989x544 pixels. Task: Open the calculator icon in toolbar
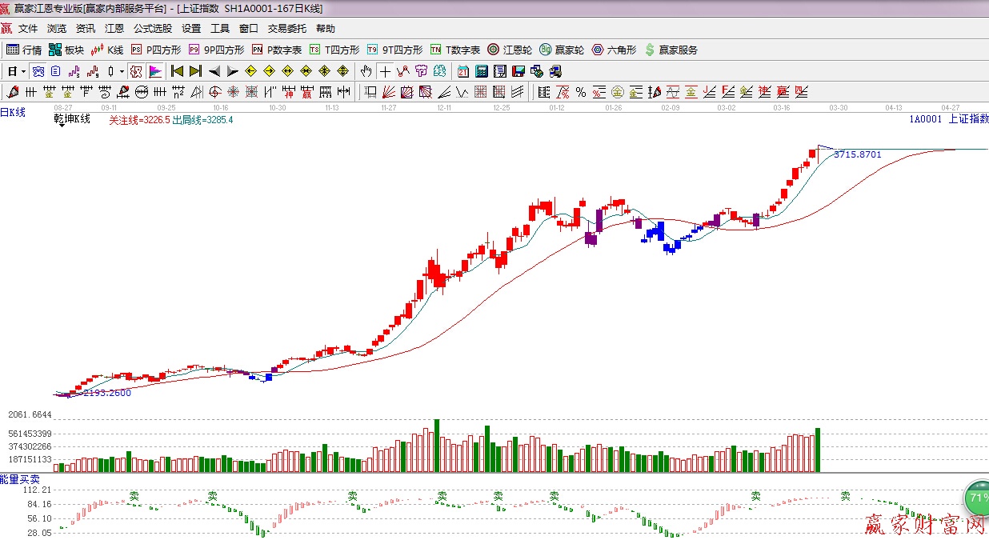pos(482,71)
